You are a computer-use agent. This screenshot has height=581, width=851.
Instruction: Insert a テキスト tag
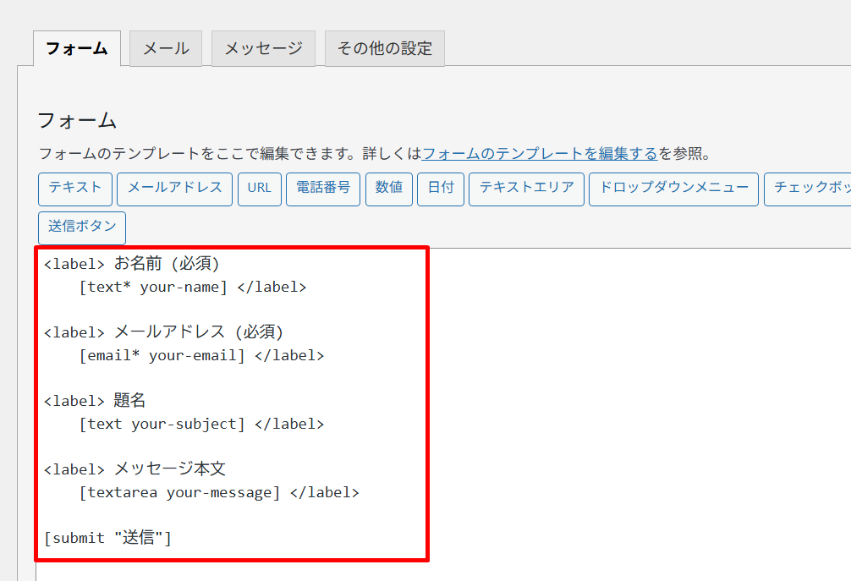coord(75,189)
